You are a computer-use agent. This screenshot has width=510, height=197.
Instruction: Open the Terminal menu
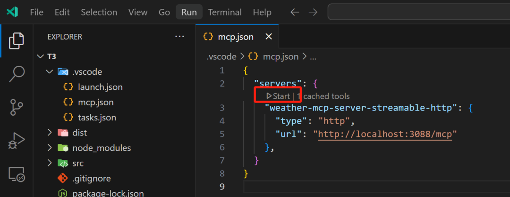tap(225, 12)
